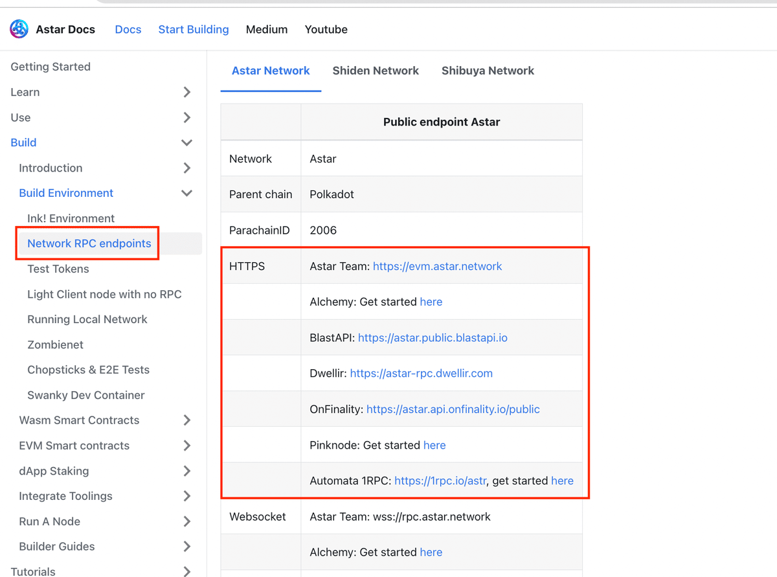Image resolution: width=777 pixels, height=577 pixels.
Task: Open Tutorials sidebar section
Action: (33, 571)
